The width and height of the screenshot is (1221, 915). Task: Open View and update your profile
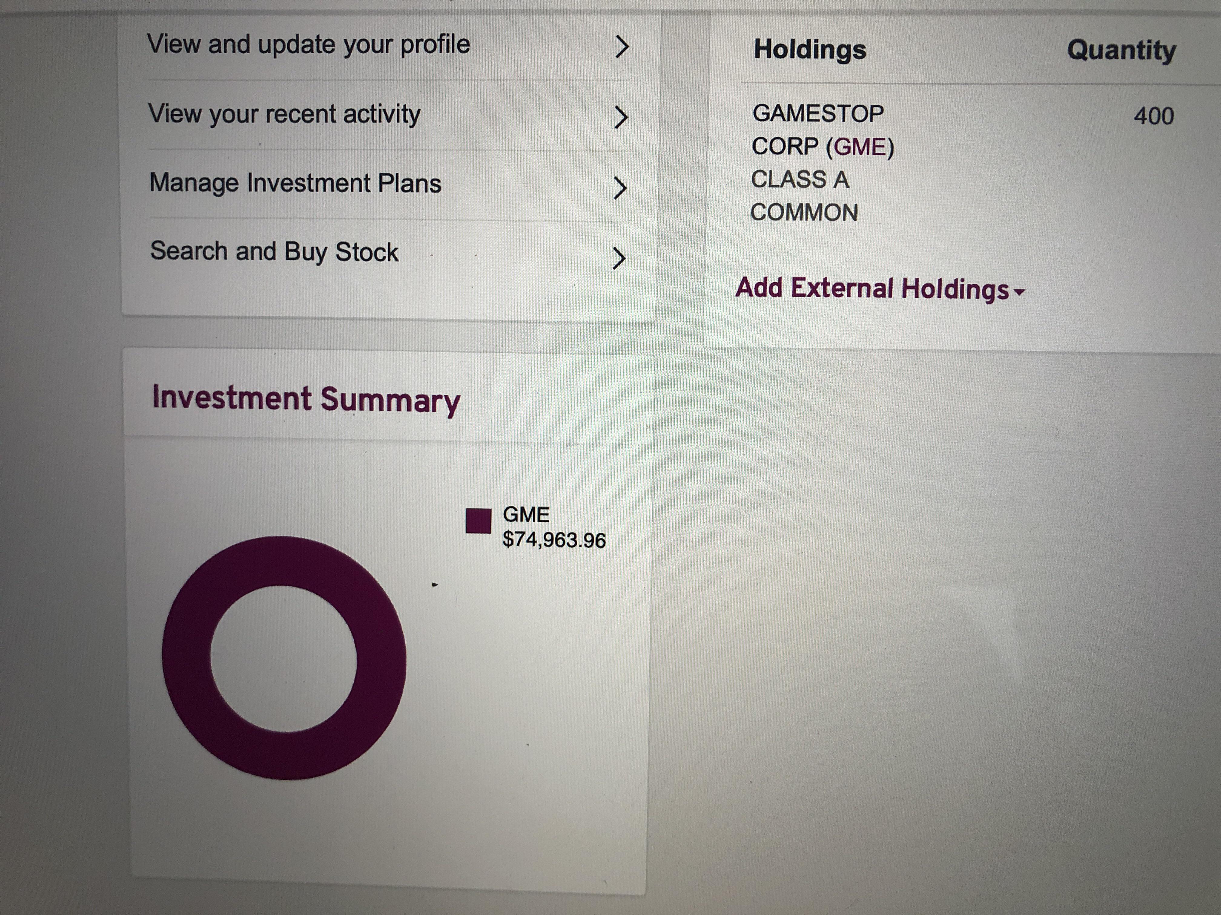click(x=309, y=45)
